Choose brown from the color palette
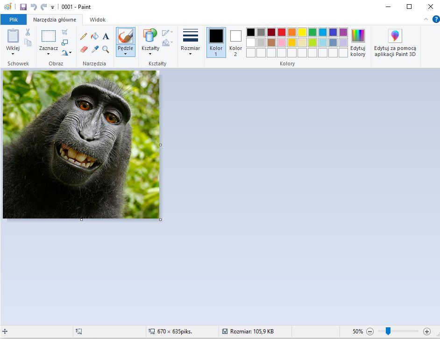 click(271, 42)
